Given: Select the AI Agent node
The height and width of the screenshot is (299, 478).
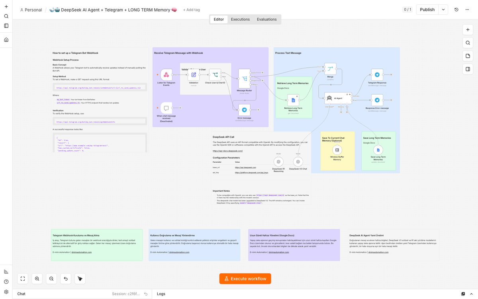Looking at the screenshot, I should (x=338, y=98).
